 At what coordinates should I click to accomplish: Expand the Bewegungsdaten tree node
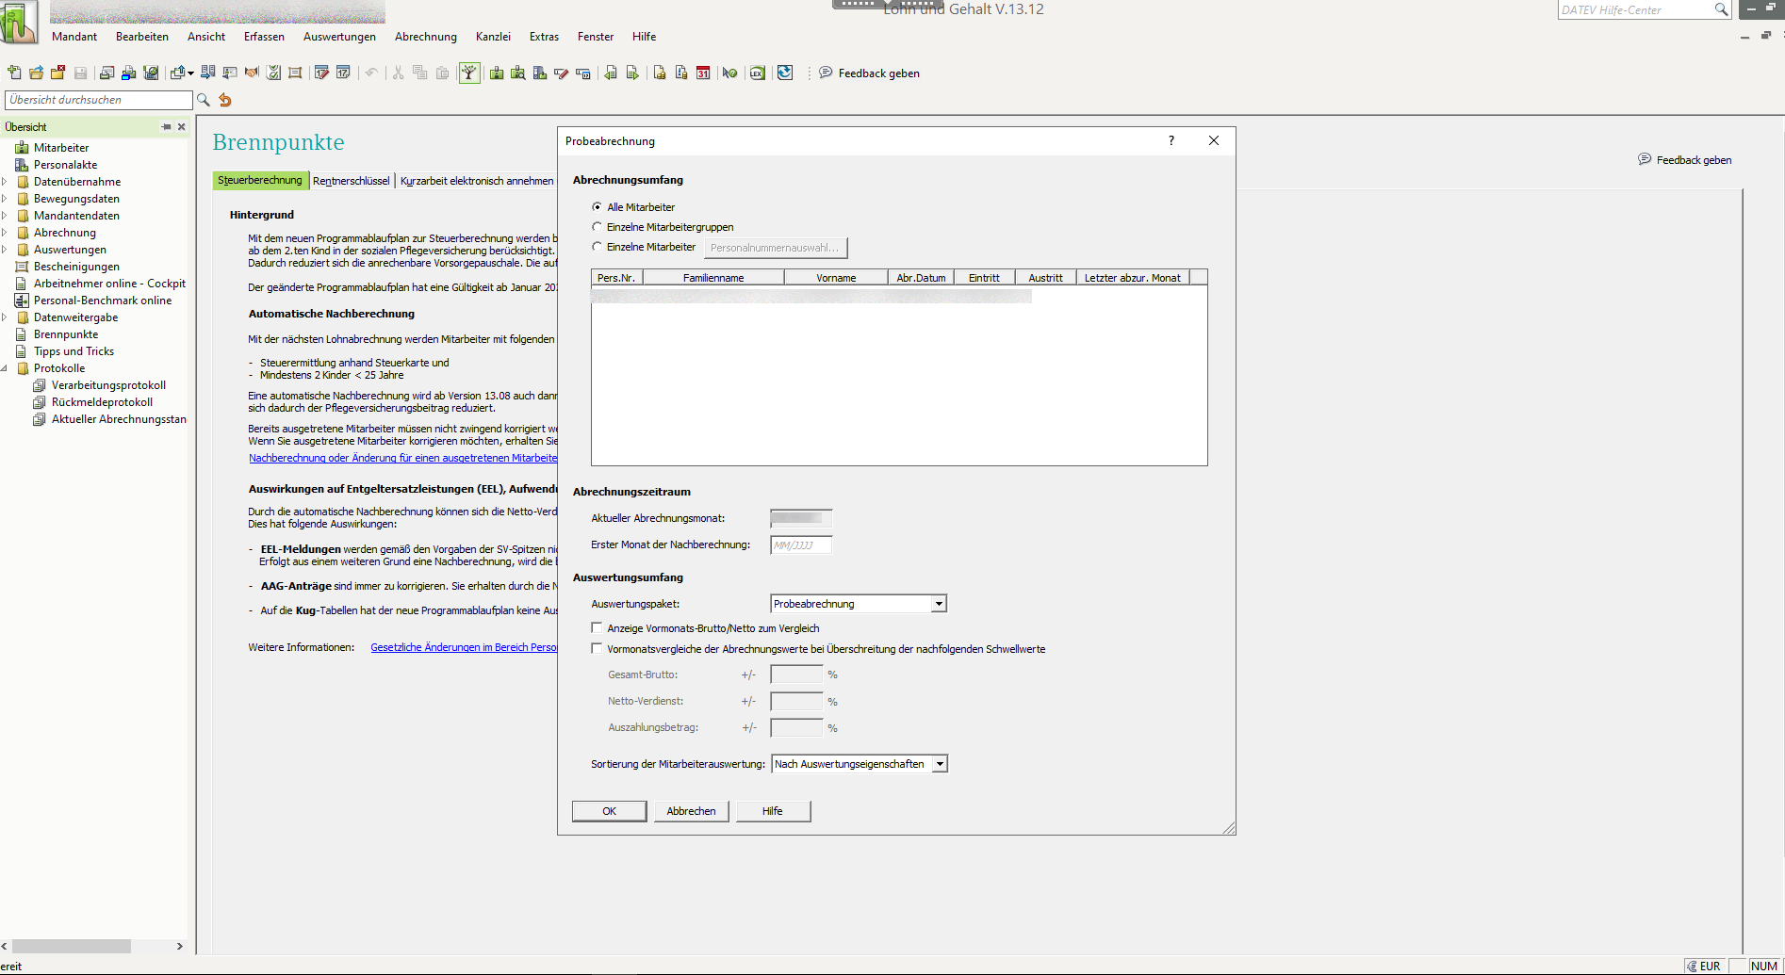coord(5,199)
